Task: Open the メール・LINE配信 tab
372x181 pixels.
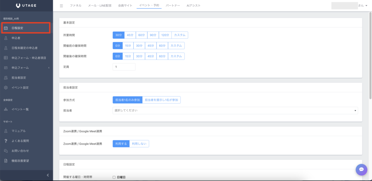Action: click(x=100, y=5)
